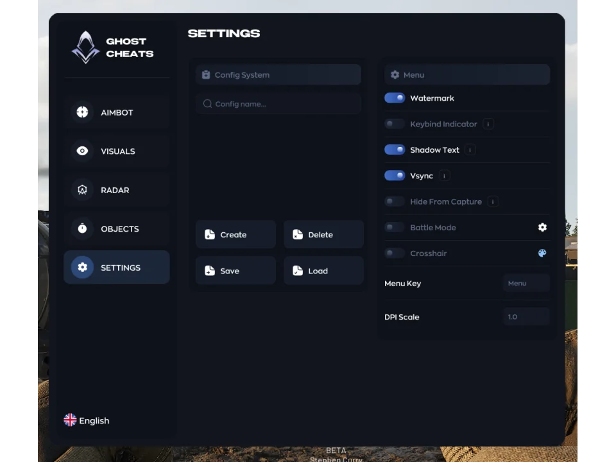Viewport: 616px width, 462px height.
Task: Click the search magnifier icon
Action: pos(207,104)
